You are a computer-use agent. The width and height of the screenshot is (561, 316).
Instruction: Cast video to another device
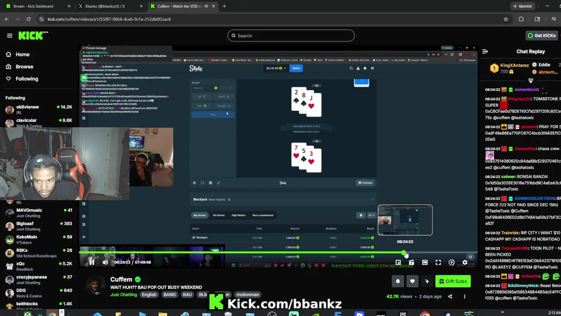(x=411, y=262)
